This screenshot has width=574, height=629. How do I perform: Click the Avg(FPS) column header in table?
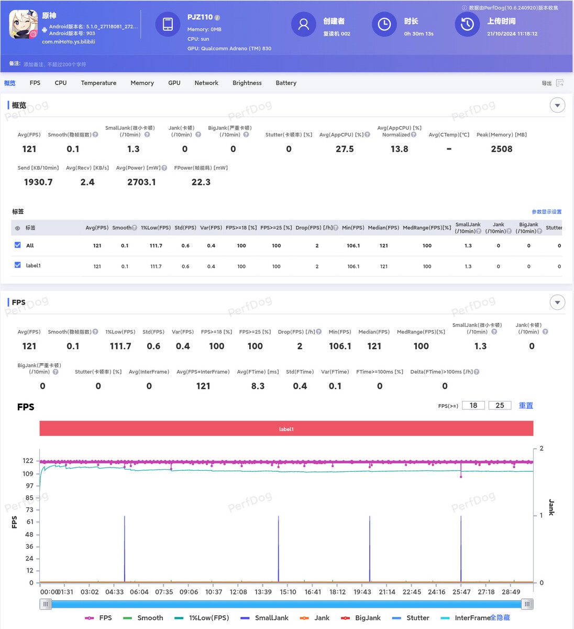click(97, 228)
